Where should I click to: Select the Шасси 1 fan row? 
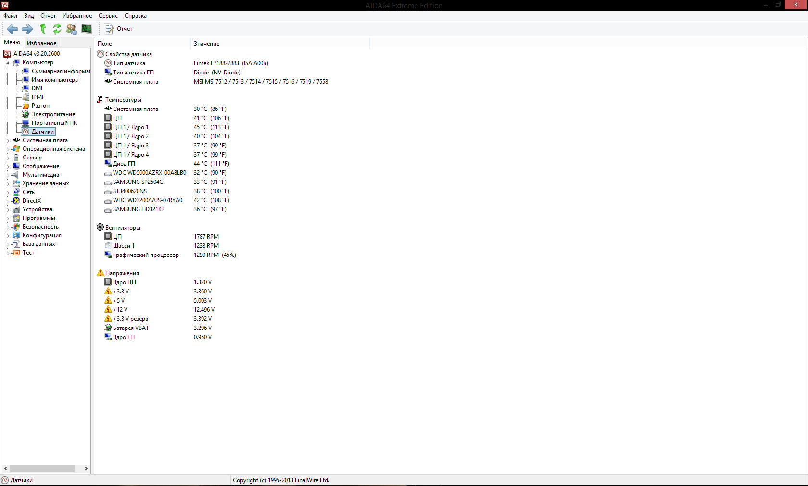(124, 246)
